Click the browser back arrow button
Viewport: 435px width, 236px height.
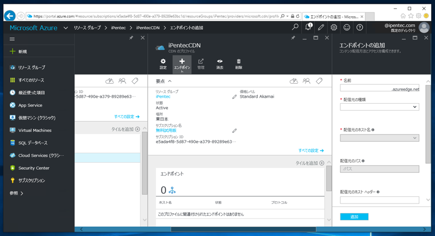click(x=10, y=16)
